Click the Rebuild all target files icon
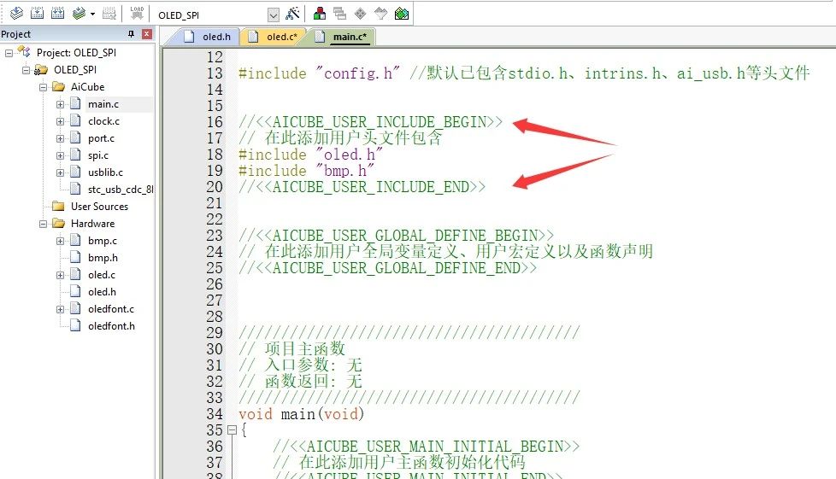The width and height of the screenshot is (836, 479). [57, 13]
